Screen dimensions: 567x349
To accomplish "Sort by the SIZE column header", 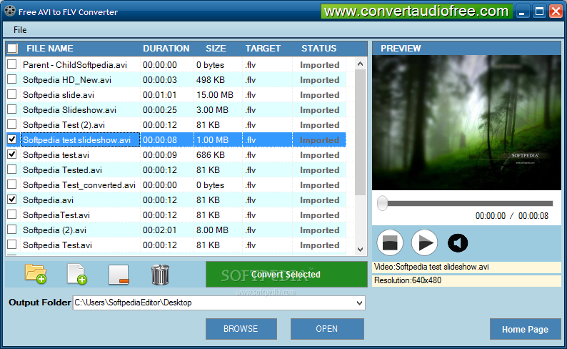I will 216,49.
